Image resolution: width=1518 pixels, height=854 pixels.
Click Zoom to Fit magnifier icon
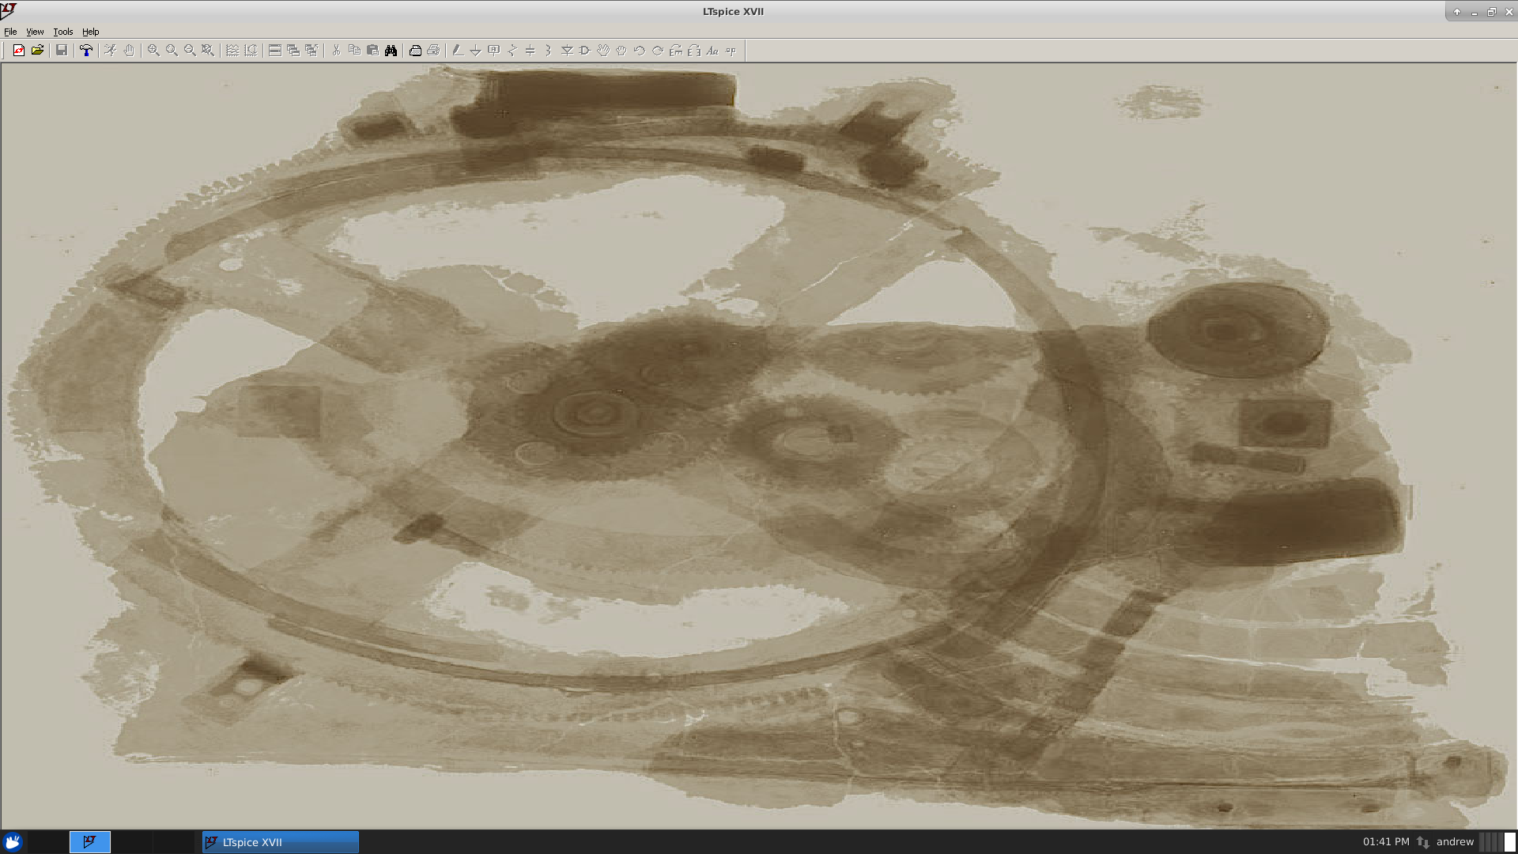208,51
